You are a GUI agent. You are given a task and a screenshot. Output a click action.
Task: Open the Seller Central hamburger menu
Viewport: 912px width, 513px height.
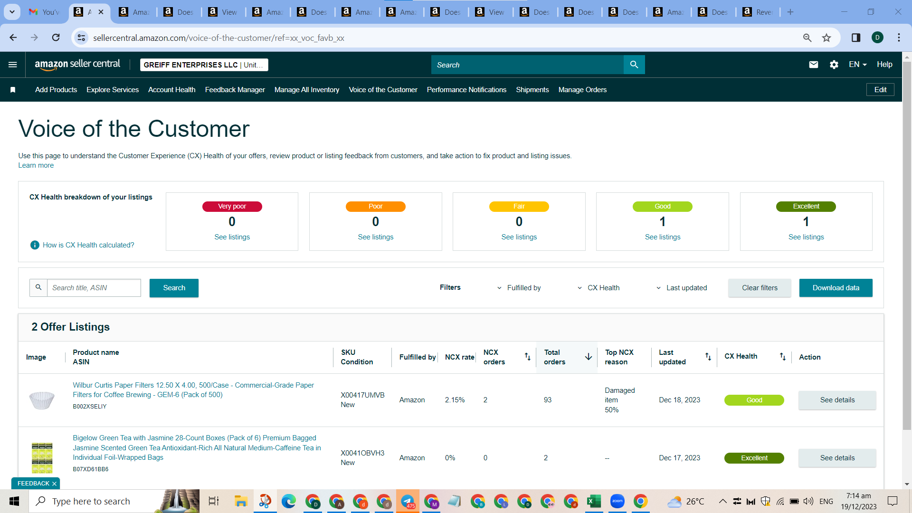(13, 65)
